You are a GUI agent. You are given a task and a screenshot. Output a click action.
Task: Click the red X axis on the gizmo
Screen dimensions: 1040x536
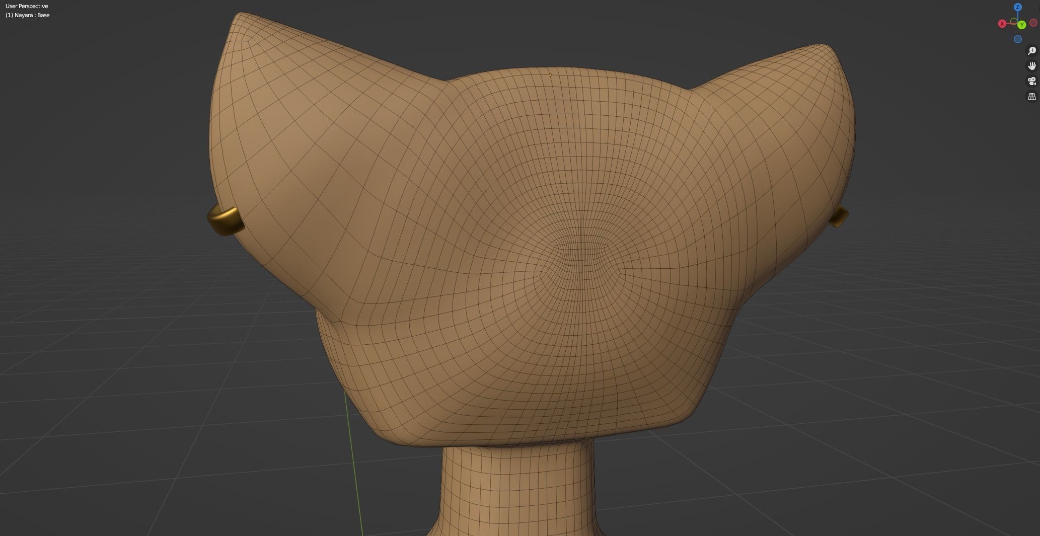point(1002,24)
